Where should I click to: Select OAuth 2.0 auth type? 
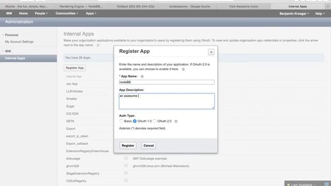155,121
